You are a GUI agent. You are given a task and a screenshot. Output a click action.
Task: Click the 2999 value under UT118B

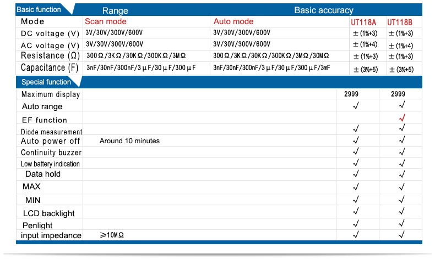tap(398, 94)
